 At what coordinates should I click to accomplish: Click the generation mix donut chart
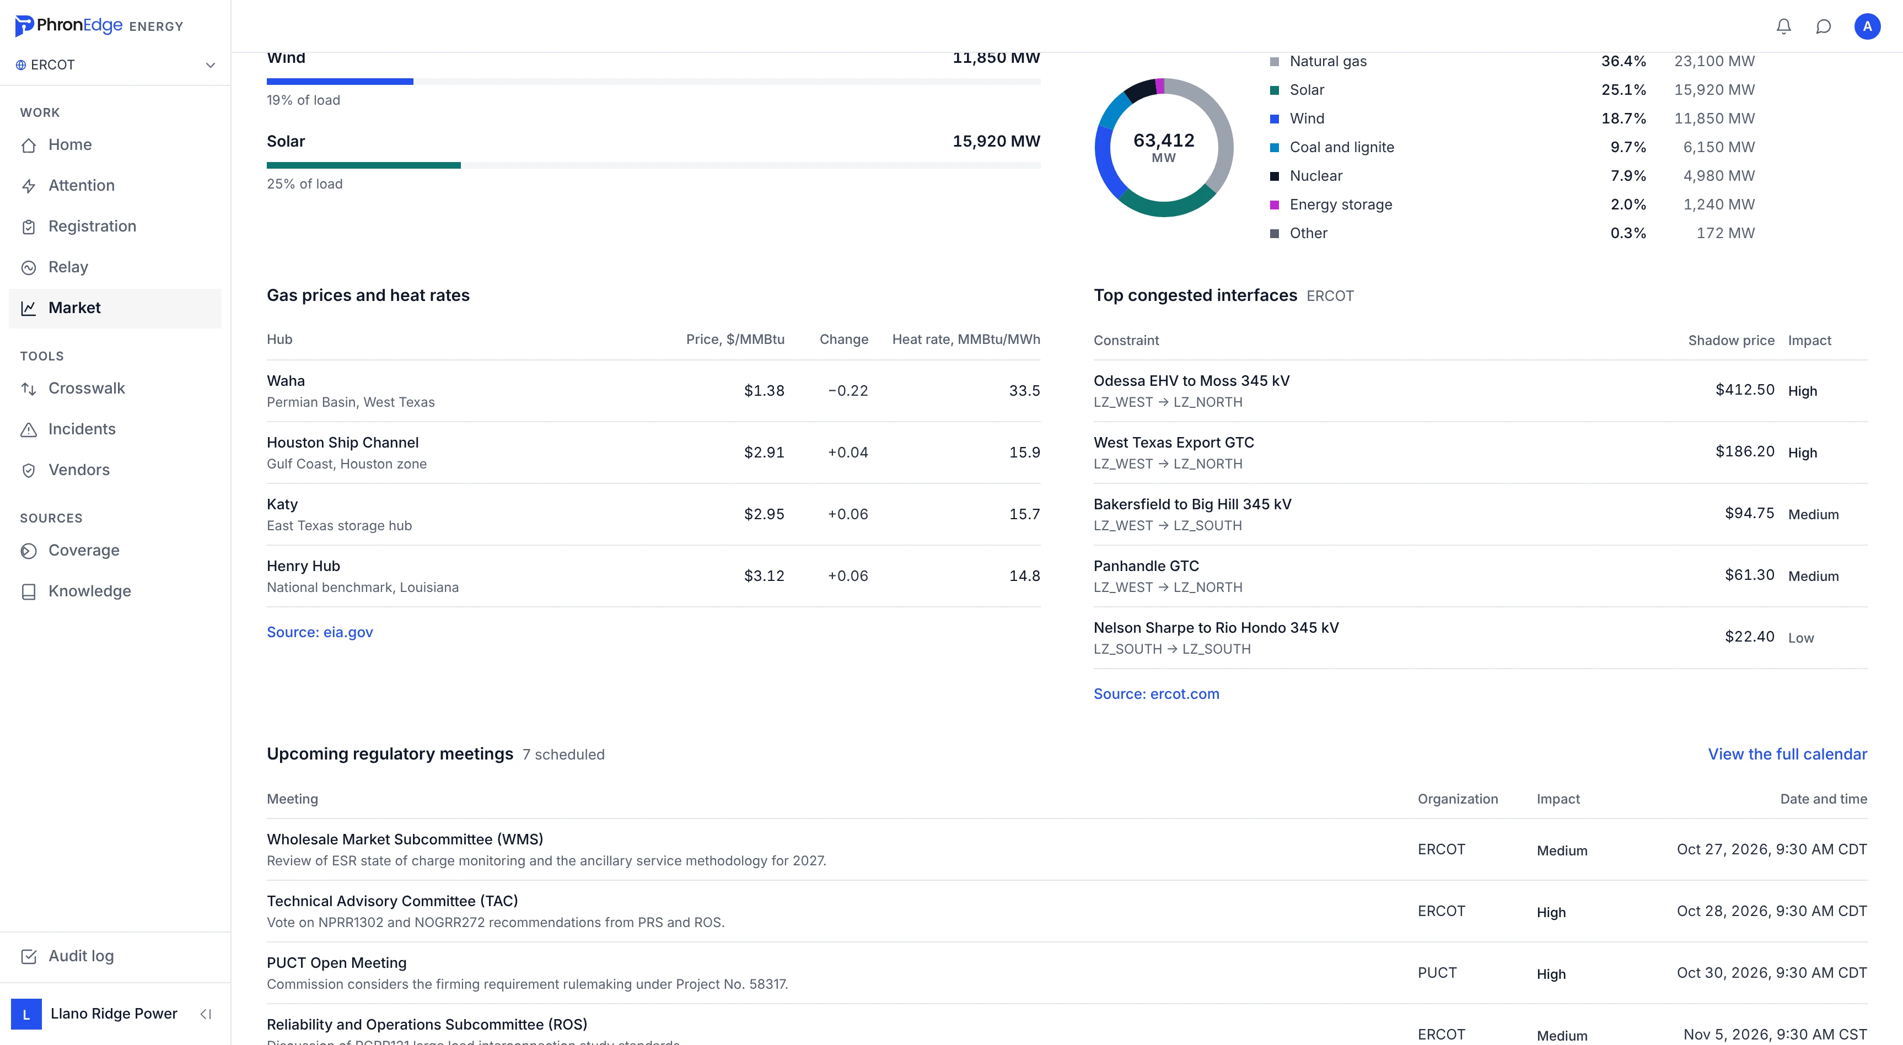pos(1164,148)
